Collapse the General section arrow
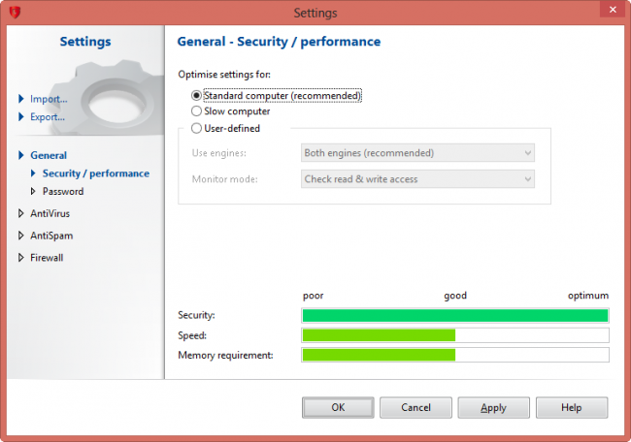This screenshot has width=631, height=442. pos(21,155)
